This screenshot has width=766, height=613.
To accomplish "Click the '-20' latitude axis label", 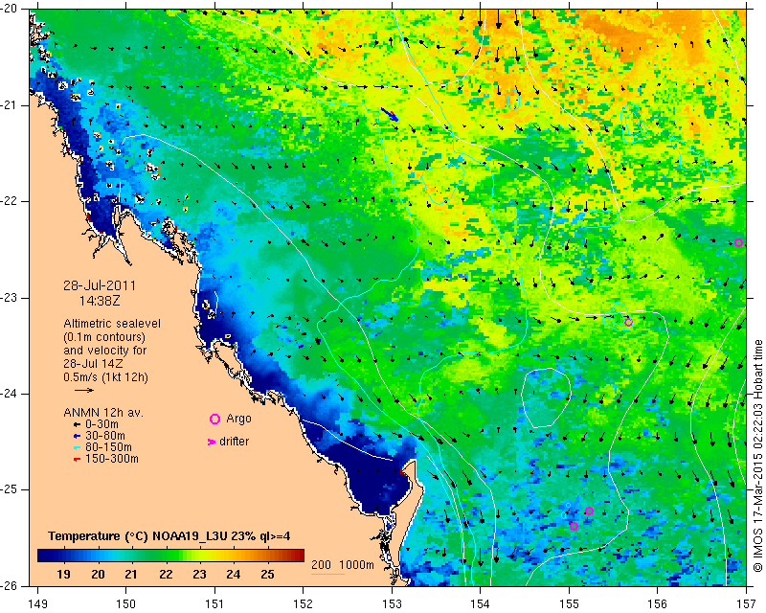I will pyautogui.click(x=9, y=9).
